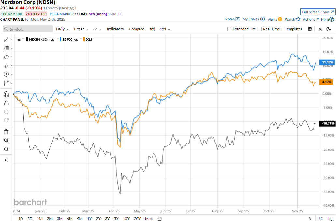Open the f(x) expressions menu

click(x=153, y=29)
